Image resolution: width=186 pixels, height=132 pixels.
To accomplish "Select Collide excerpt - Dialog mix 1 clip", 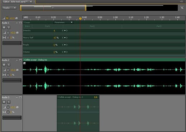I will pyautogui.click(x=78, y=114).
